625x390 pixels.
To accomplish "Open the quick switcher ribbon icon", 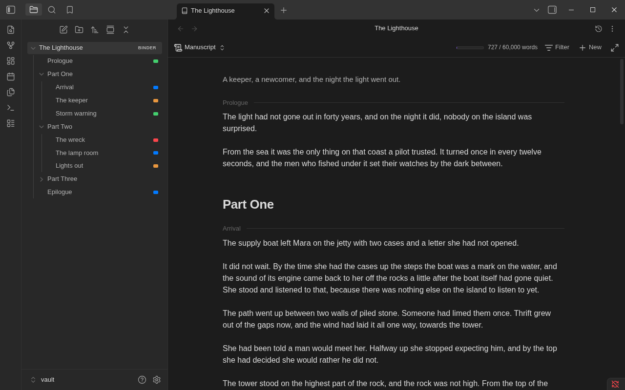I will click(11, 30).
